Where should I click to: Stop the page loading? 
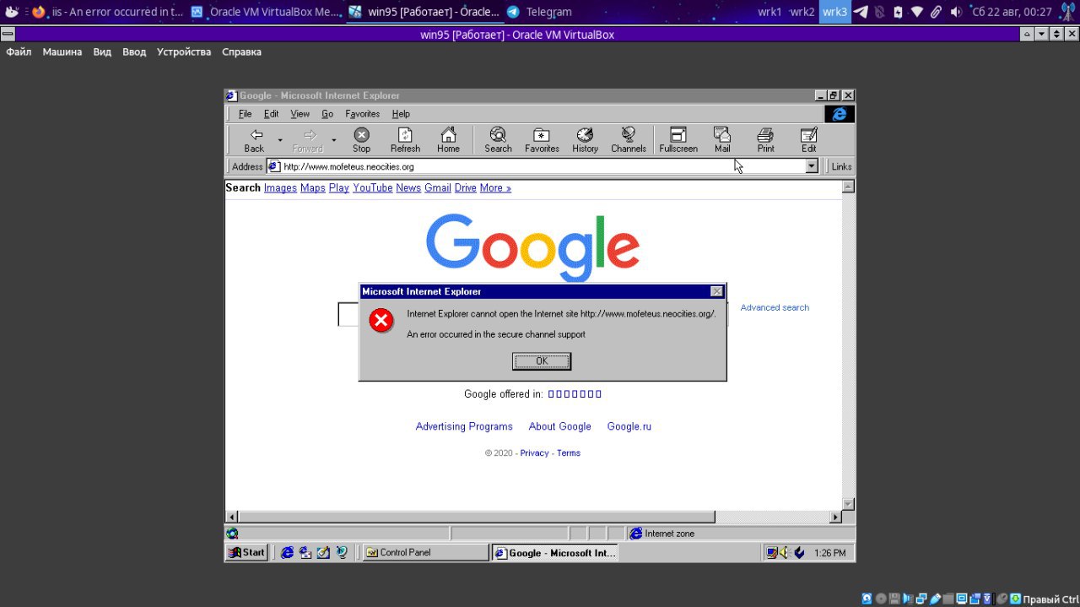[x=361, y=140]
